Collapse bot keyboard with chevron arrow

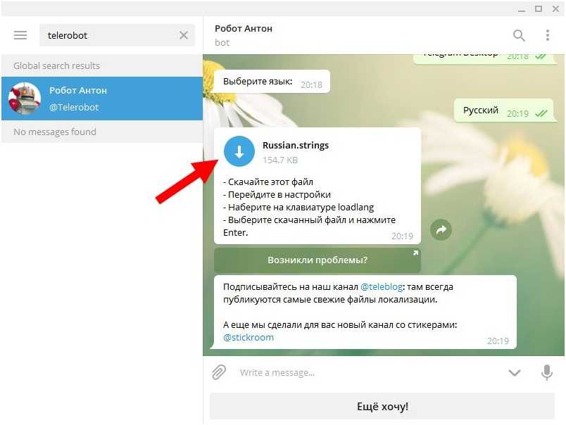(x=515, y=372)
